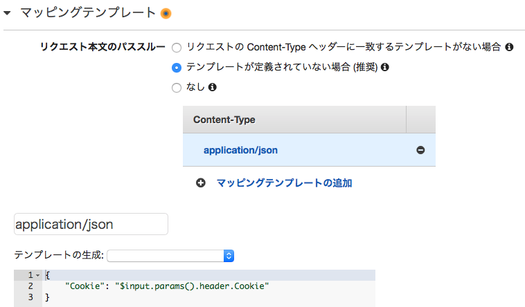Viewport: 525px width, 307px height.
Task: Click the application/json text field
Action: [x=91, y=224]
